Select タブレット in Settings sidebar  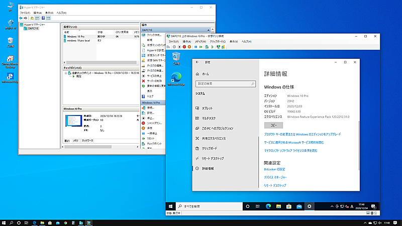click(x=226, y=108)
